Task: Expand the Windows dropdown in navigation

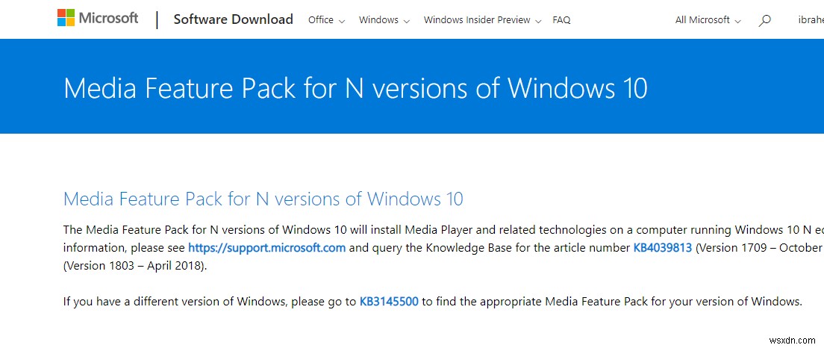Action: pos(384,20)
